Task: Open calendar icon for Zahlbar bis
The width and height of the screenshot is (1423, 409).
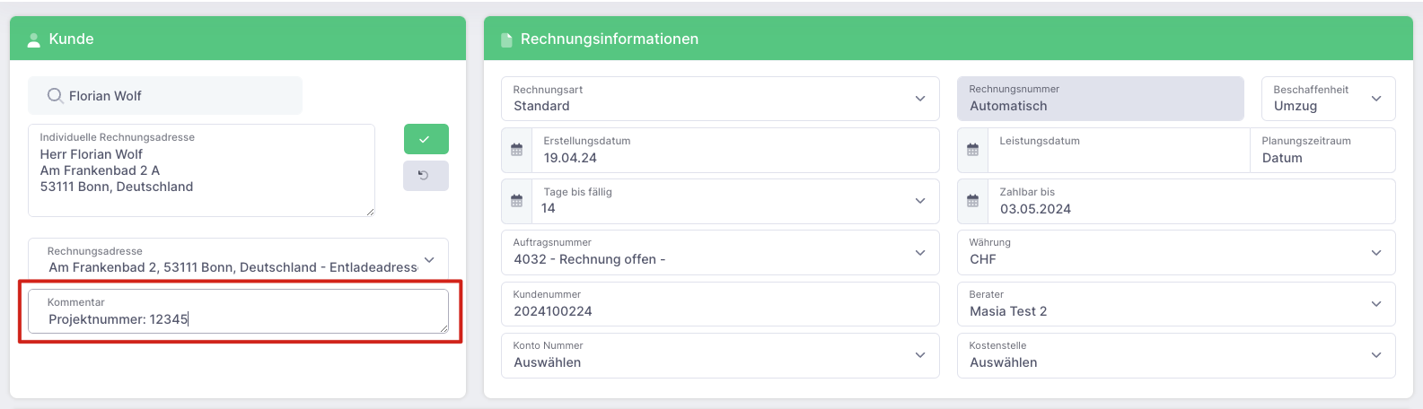Action: click(x=972, y=201)
